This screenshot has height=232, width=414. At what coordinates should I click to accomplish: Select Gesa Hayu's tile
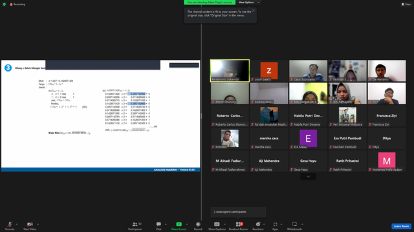[x=308, y=161]
